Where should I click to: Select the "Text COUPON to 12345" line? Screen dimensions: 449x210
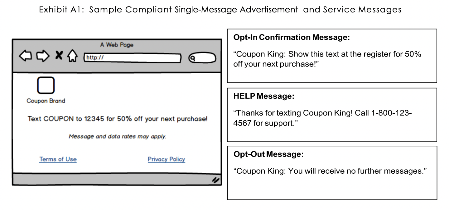117,119
